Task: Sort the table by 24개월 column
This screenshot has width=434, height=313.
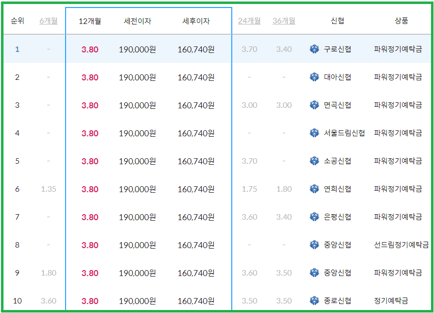Action: pyautogui.click(x=250, y=21)
